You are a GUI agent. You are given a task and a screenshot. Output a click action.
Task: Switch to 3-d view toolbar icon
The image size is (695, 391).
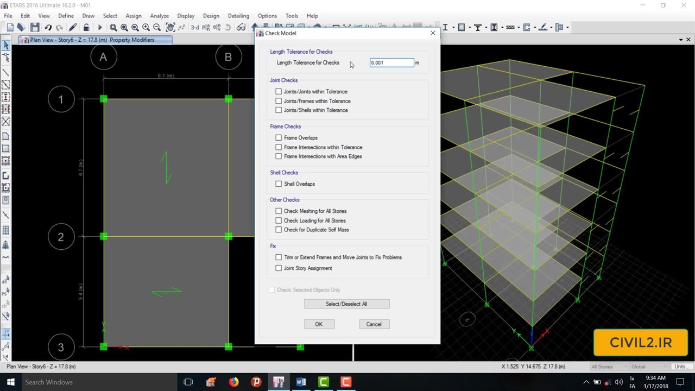pos(194,27)
